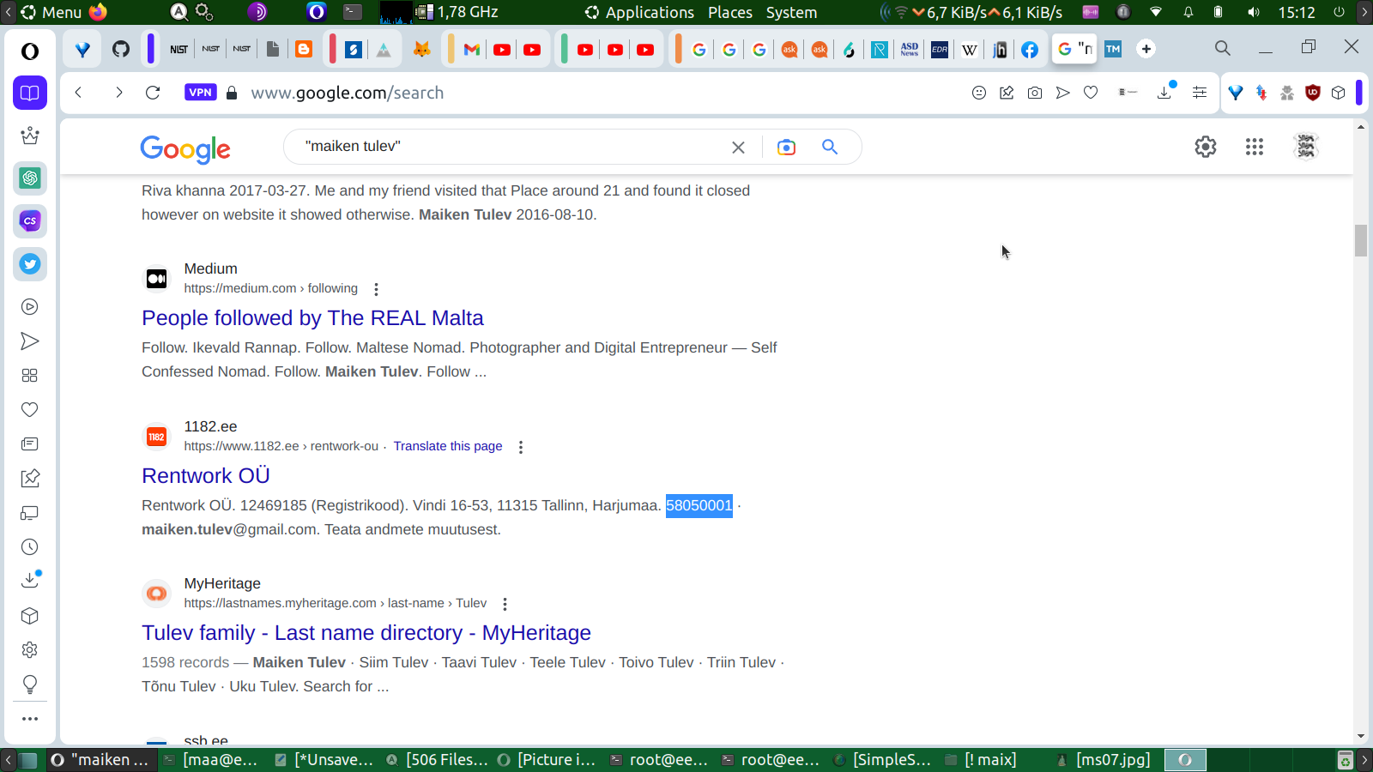
Task: Clear the Google search box with the X
Action: (x=738, y=148)
